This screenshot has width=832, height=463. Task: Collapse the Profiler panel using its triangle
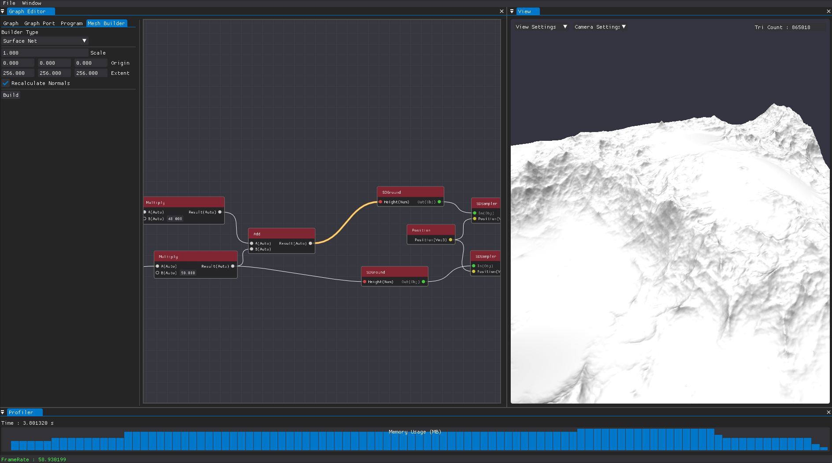pyautogui.click(x=3, y=412)
